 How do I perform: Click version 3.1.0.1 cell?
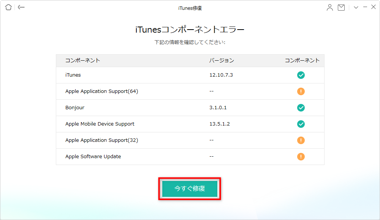tap(218, 108)
